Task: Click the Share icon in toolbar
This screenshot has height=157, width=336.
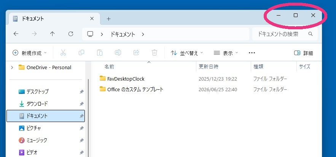Action: tap(136, 53)
